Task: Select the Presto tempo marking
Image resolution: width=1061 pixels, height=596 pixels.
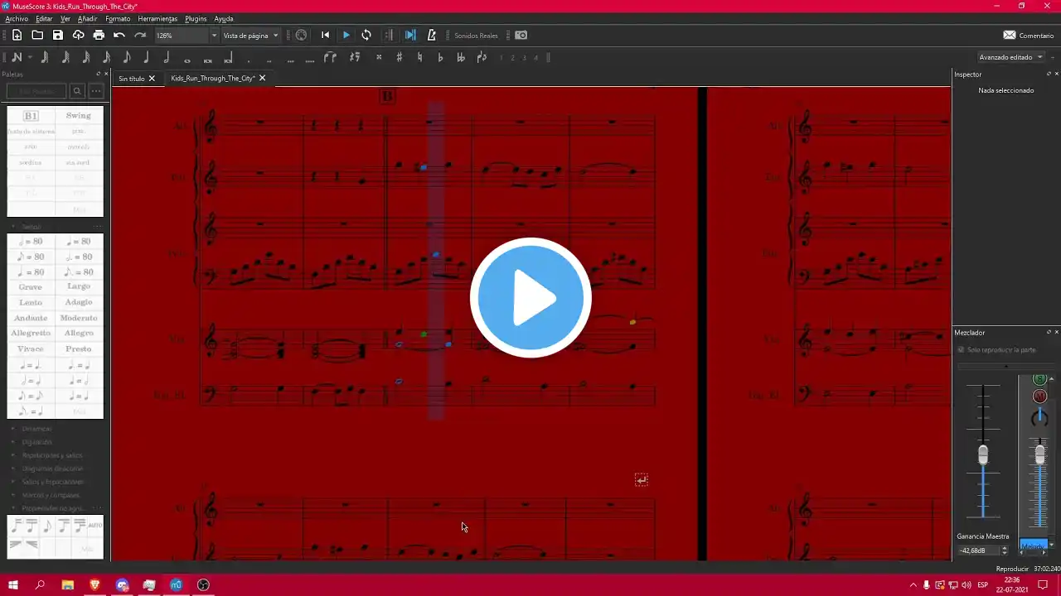Action: [x=79, y=348]
